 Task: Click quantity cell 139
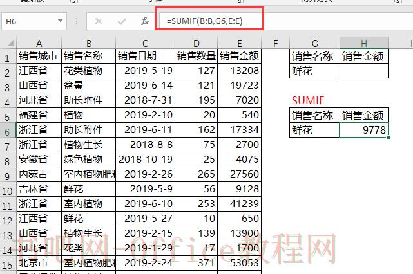pos(197,233)
